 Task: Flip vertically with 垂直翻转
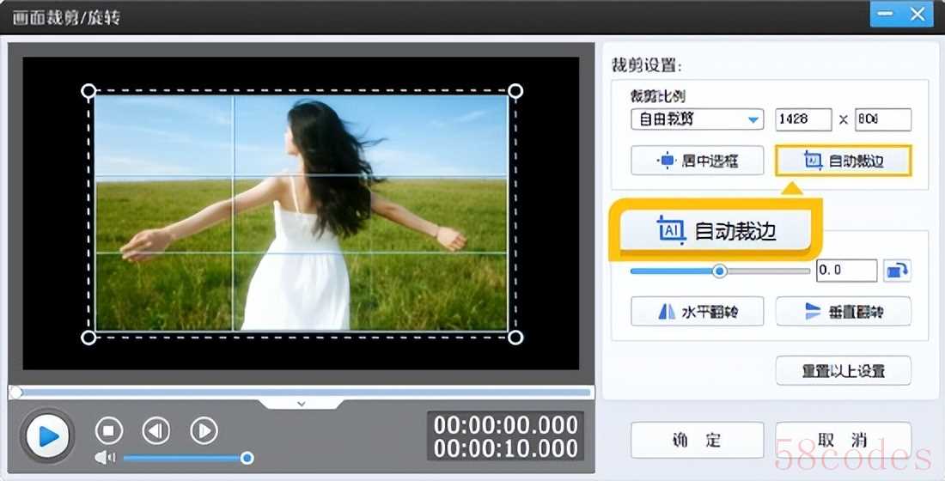pos(843,312)
